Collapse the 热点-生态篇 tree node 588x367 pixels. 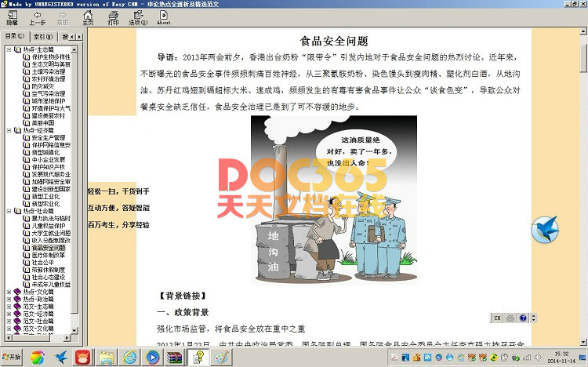click(x=9, y=49)
